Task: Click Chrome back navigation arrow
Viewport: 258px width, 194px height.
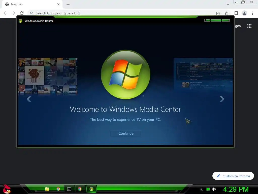Action: pyautogui.click(x=6, y=13)
